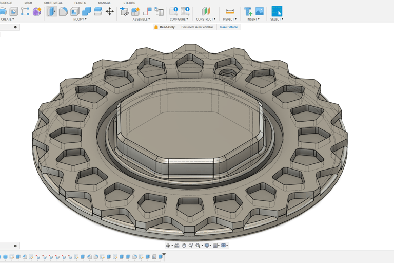The height and width of the screenshot is (263, 394).
Task: Click the Look At icon in navigation bar
Action: (177, 246)
